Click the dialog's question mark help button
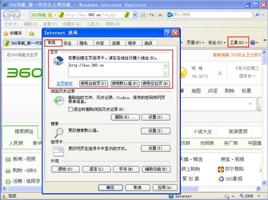Image resolution: width=268 pixels, height=200 pixels. 167,33
